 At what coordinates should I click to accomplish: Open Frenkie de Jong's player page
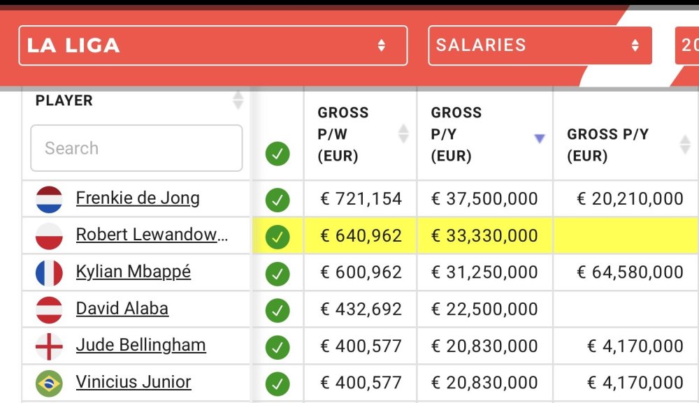pyautogui.click(x=138, y=198)
